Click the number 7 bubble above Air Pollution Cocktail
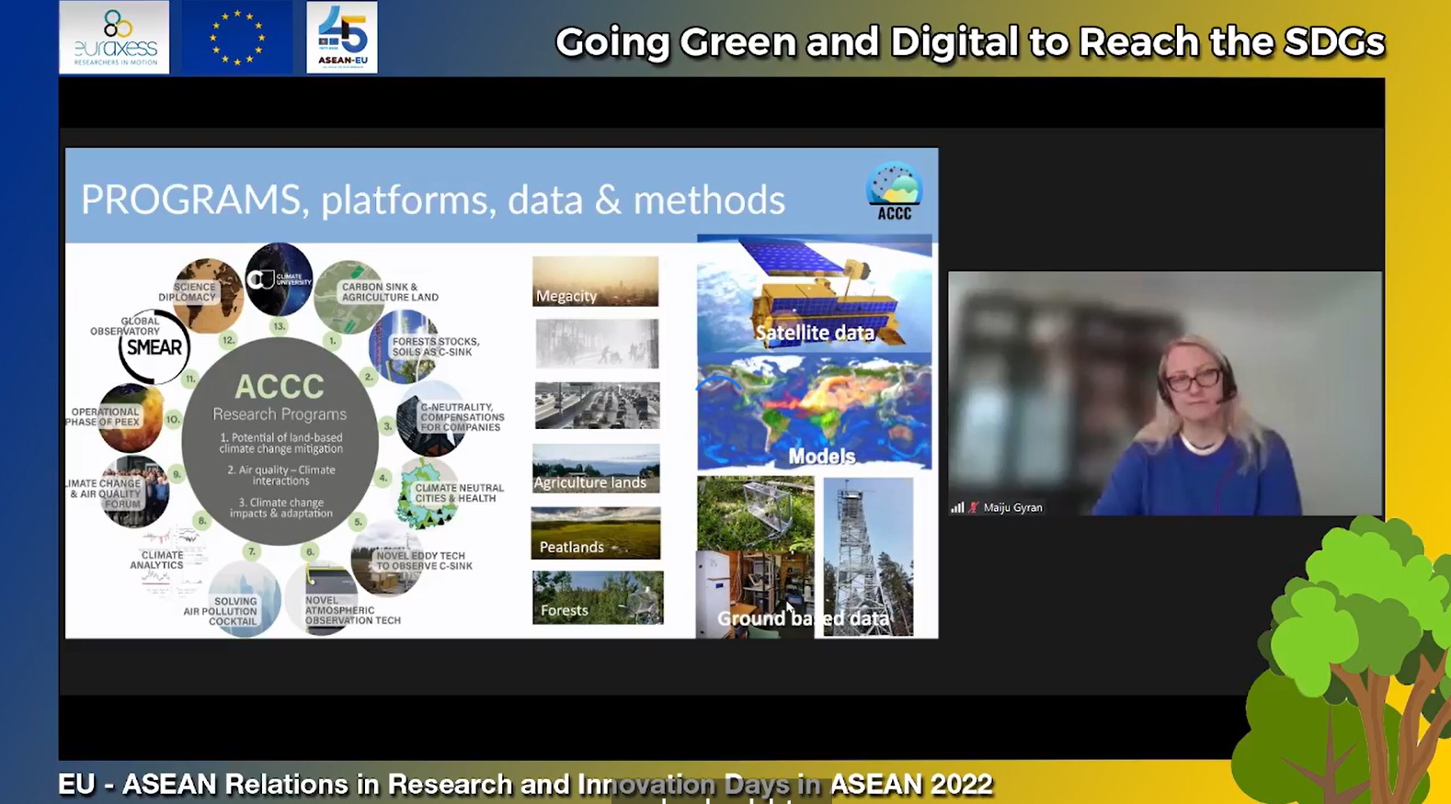This screenshot has height=804, width=1451. 252,552
